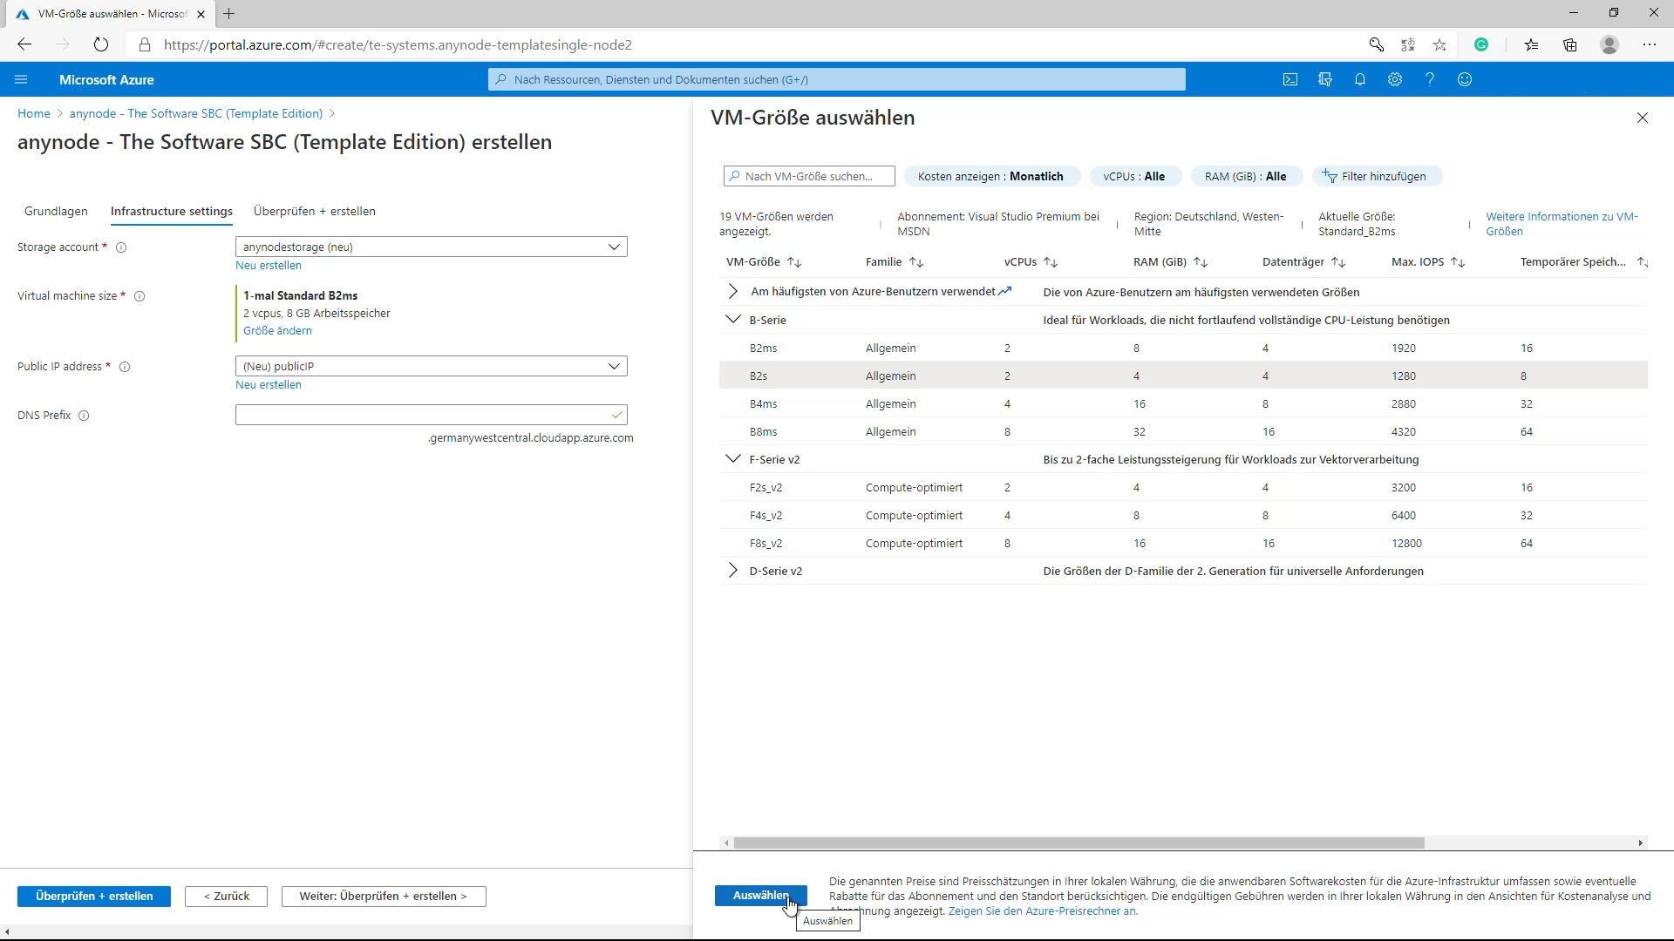Screen dimensions: 1674x941
Task: Click Neu erstellen under Storage account
Action: (269, 266)
